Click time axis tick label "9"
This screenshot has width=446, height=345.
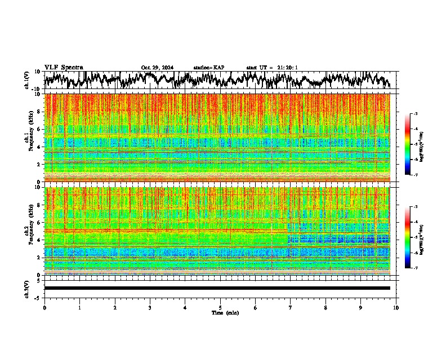pyautogui.click(x=360, y=308)
